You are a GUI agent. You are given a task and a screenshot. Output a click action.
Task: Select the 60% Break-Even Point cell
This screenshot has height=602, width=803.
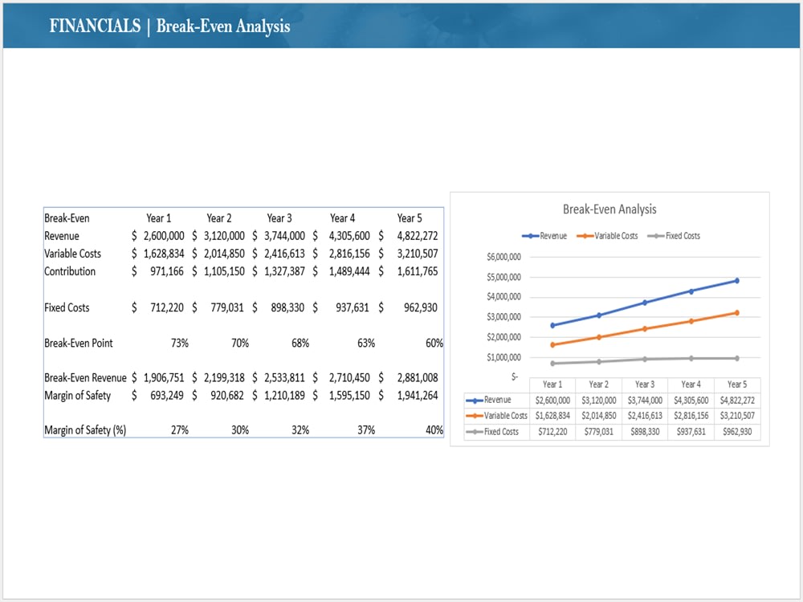434,343
